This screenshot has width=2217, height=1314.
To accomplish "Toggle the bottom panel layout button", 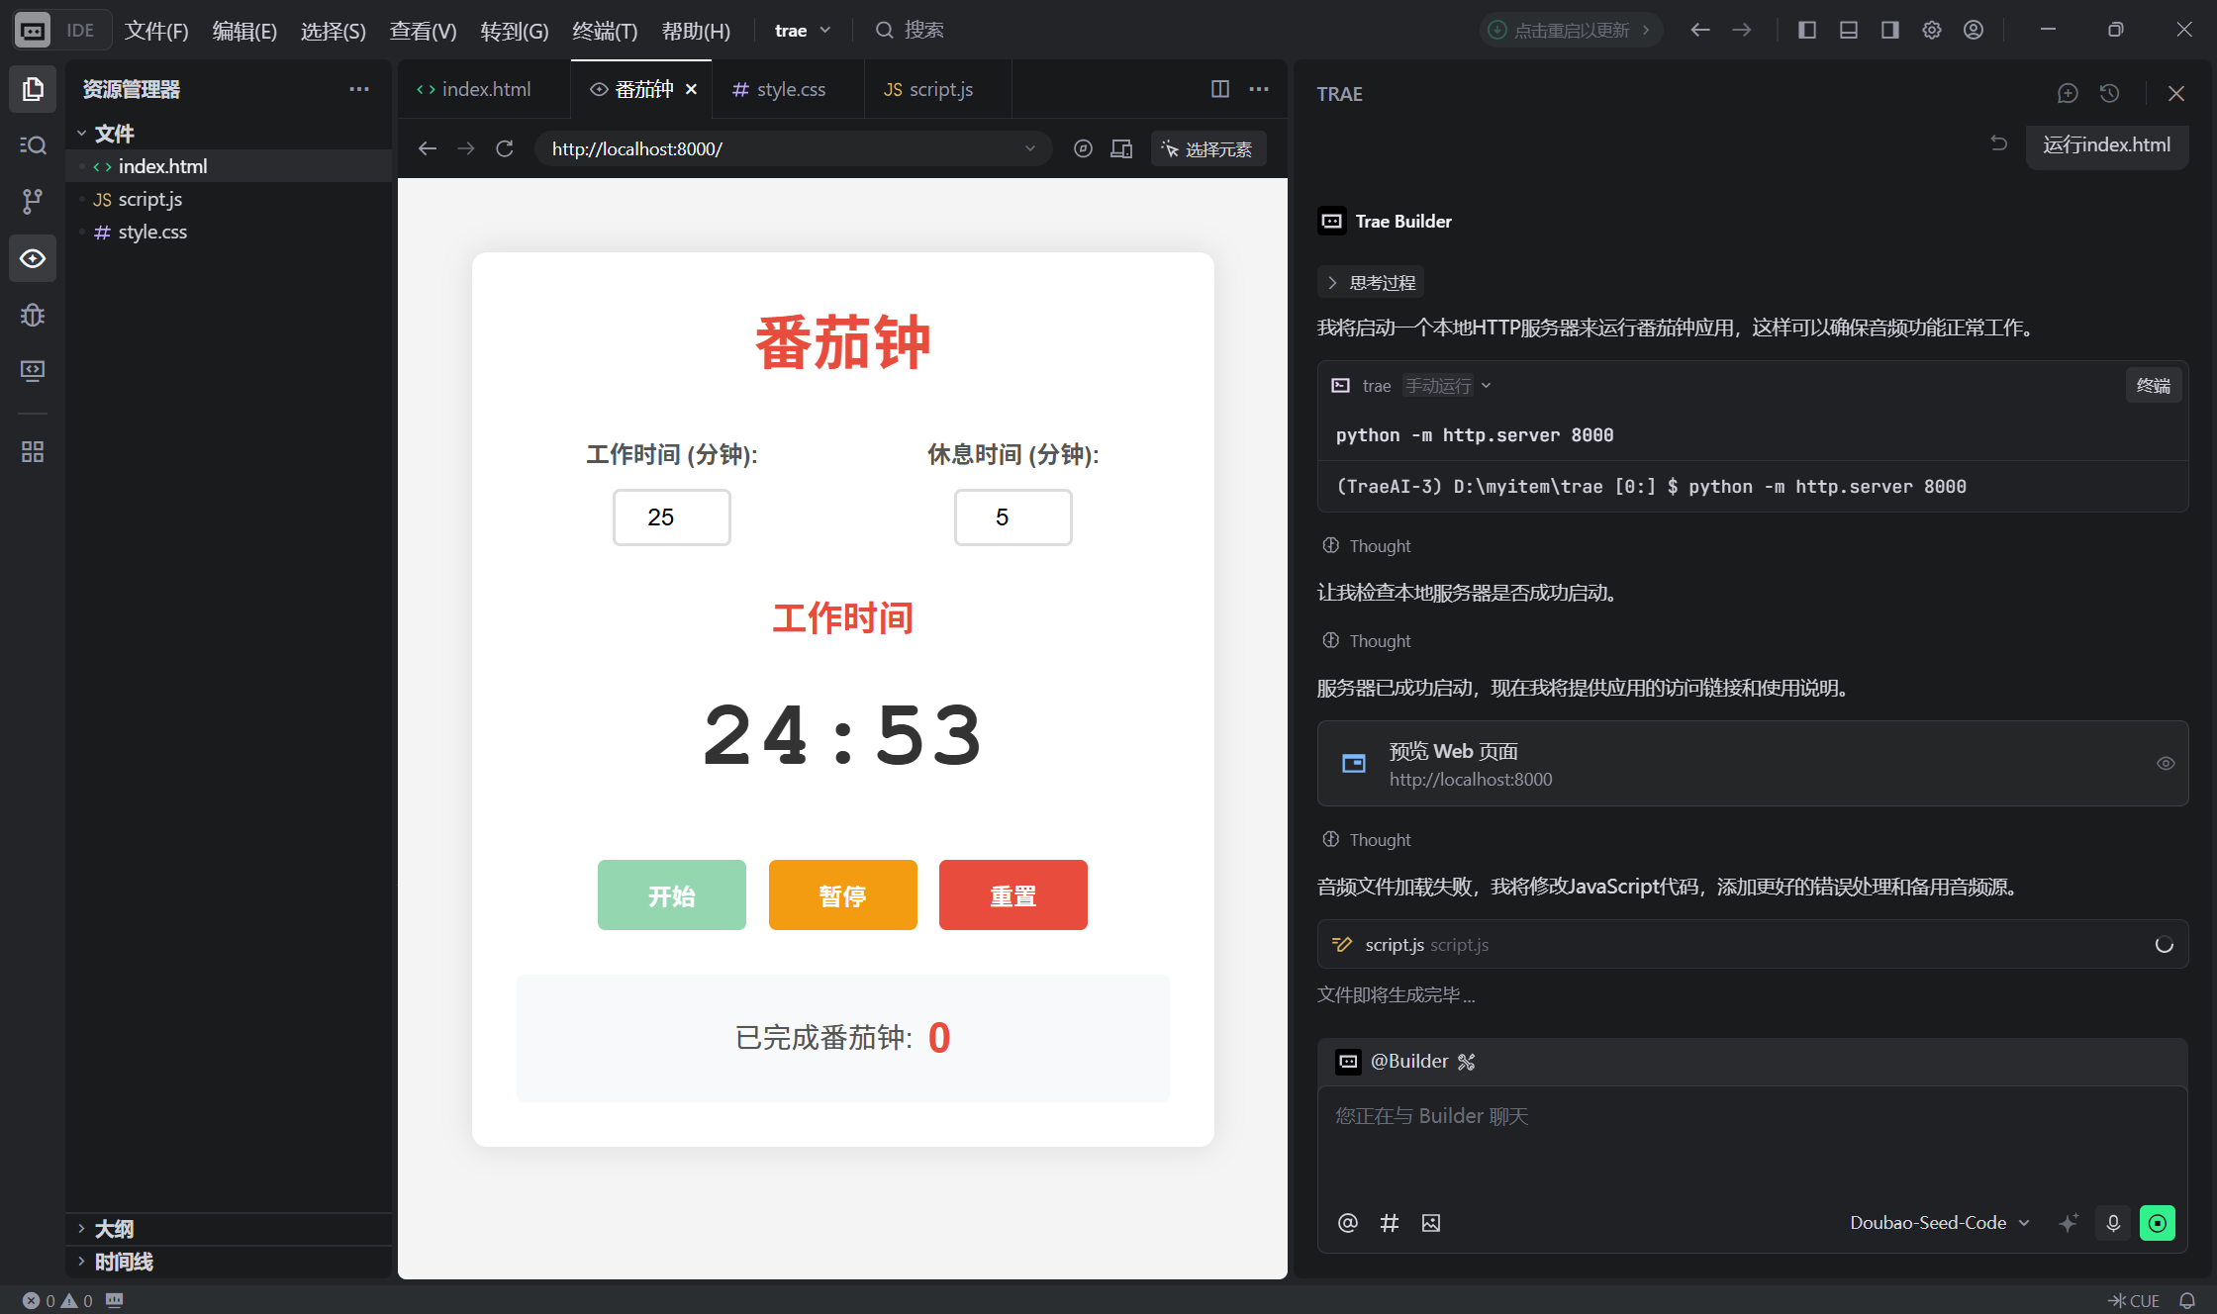I will (x=1849, y=30).
